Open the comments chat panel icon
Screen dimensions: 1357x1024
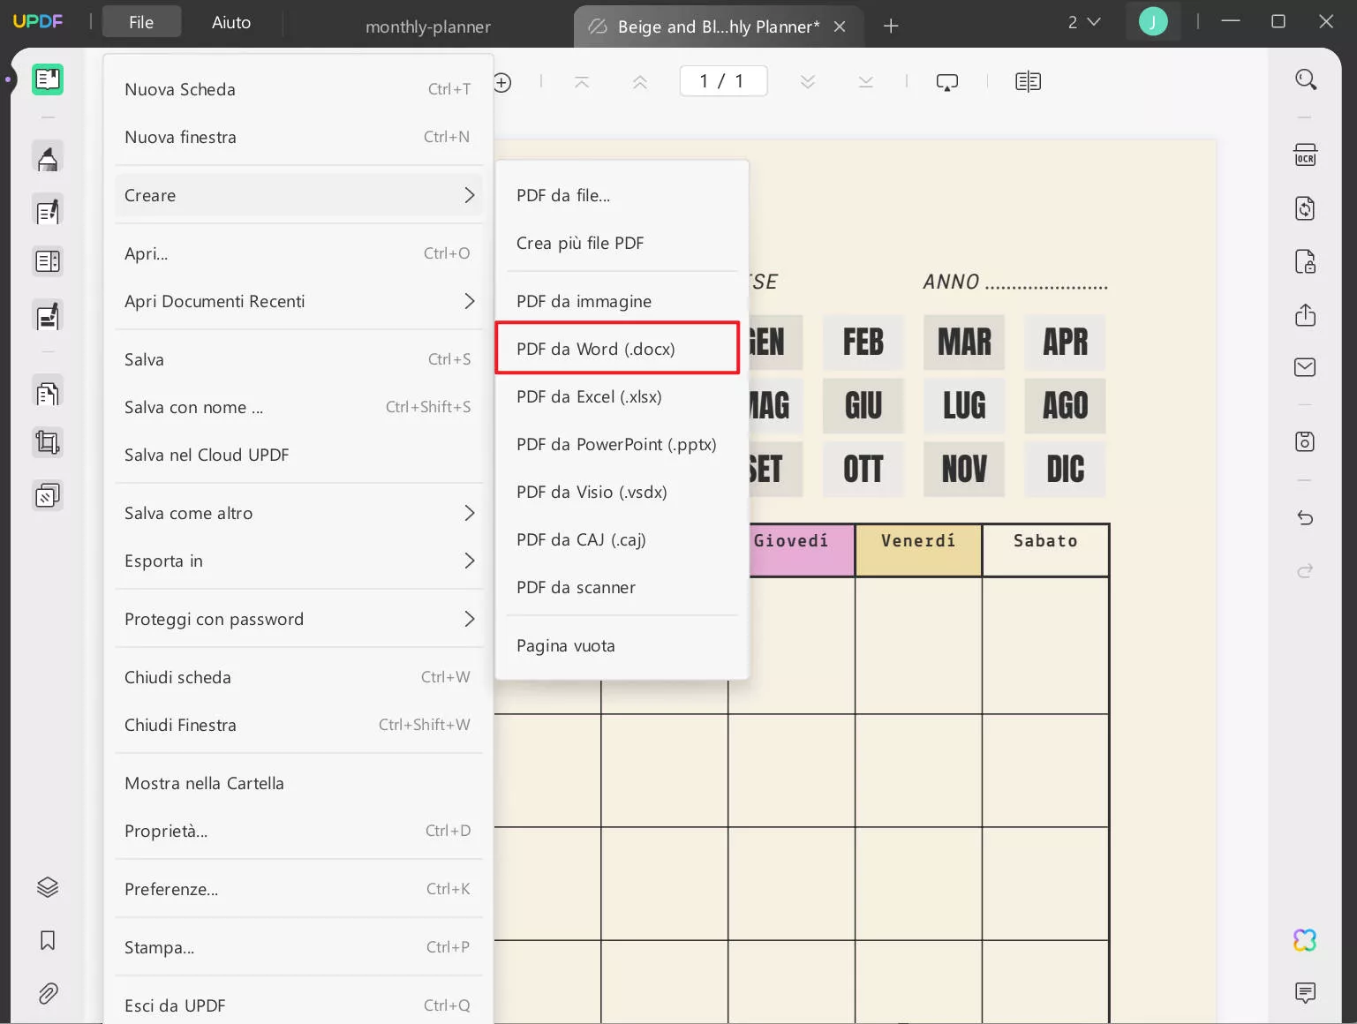click(1305, 993)
